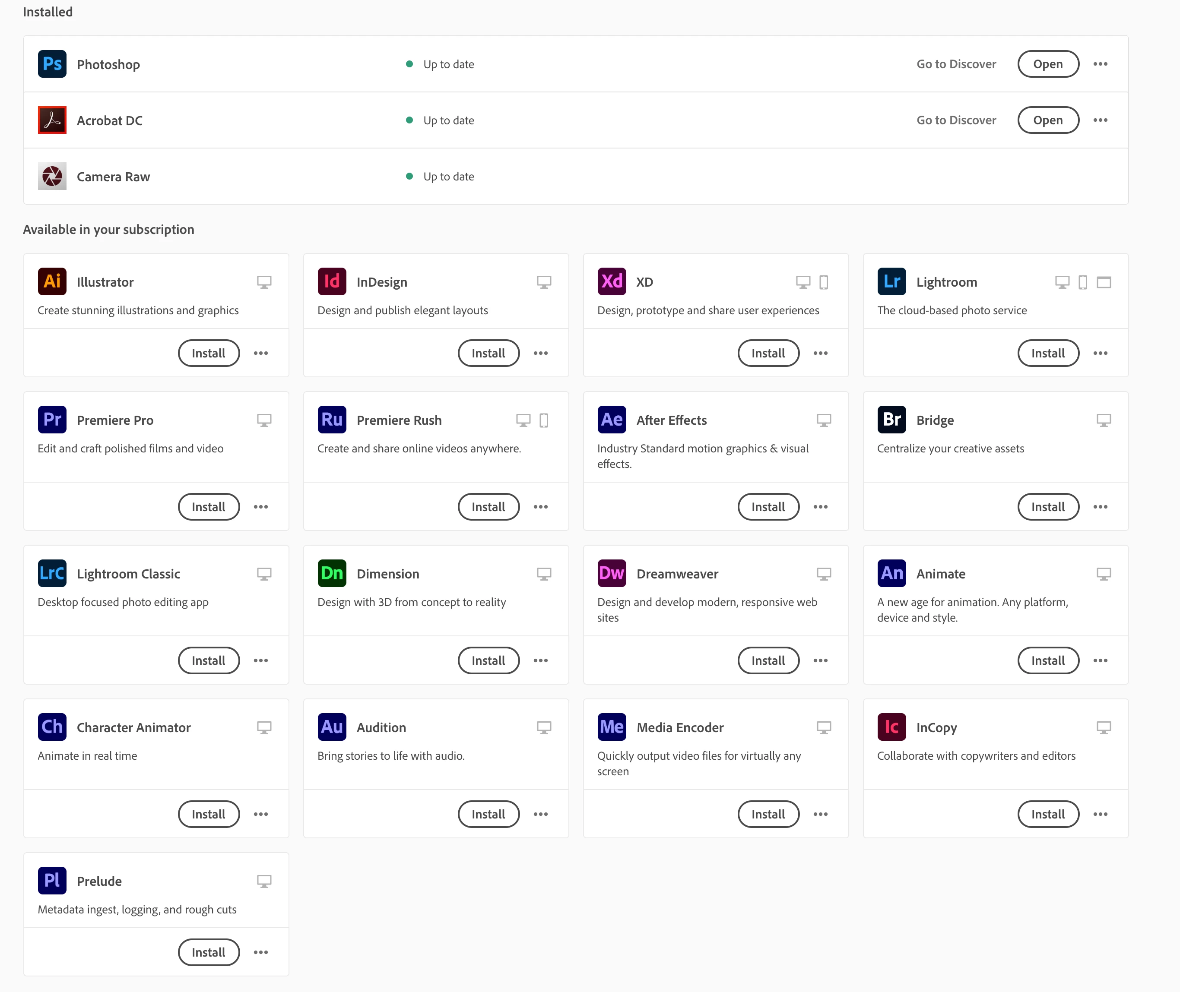Click the Dimension Dn icon
This screenshot has width=1180, height=992.
(x=331, y=573)
